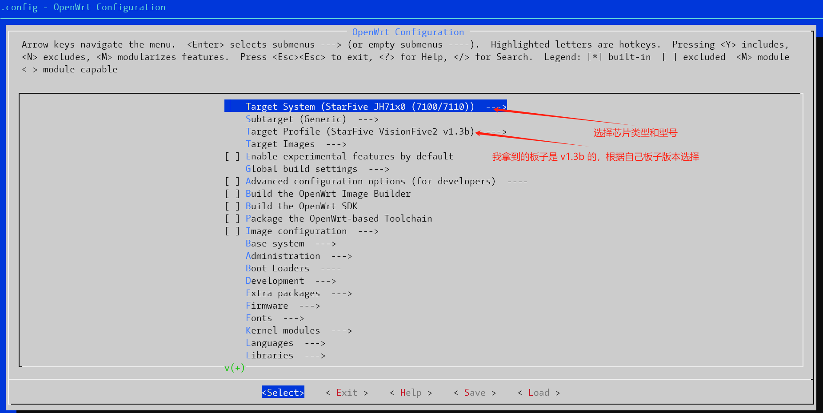Click the Save button
The image size is (823, 413).
pos(475,392)
